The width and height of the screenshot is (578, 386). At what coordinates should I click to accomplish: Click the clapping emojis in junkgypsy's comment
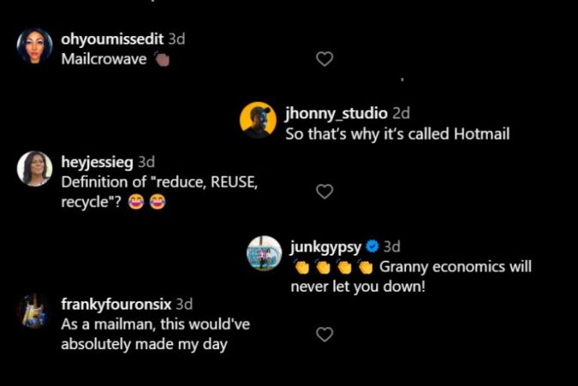[332, 267]
